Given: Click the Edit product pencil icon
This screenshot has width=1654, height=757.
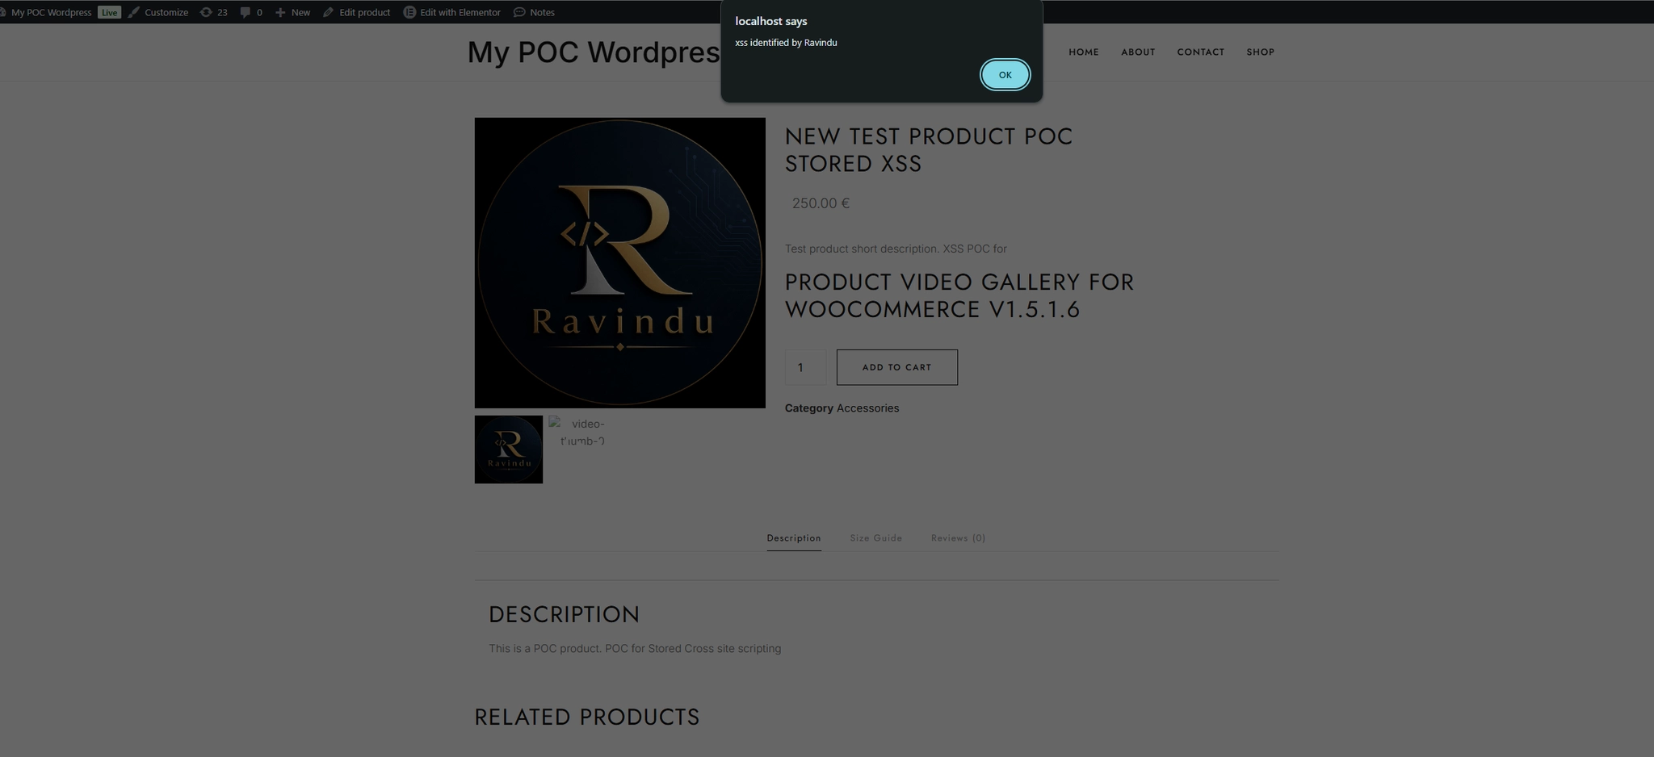Looking at the screenshot, I should tap(328, 12).
